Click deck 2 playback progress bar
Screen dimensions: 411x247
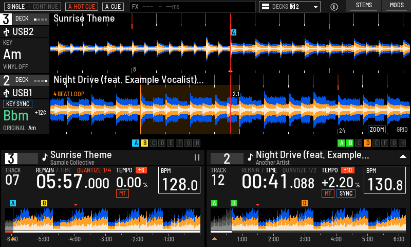coord(308,232)
